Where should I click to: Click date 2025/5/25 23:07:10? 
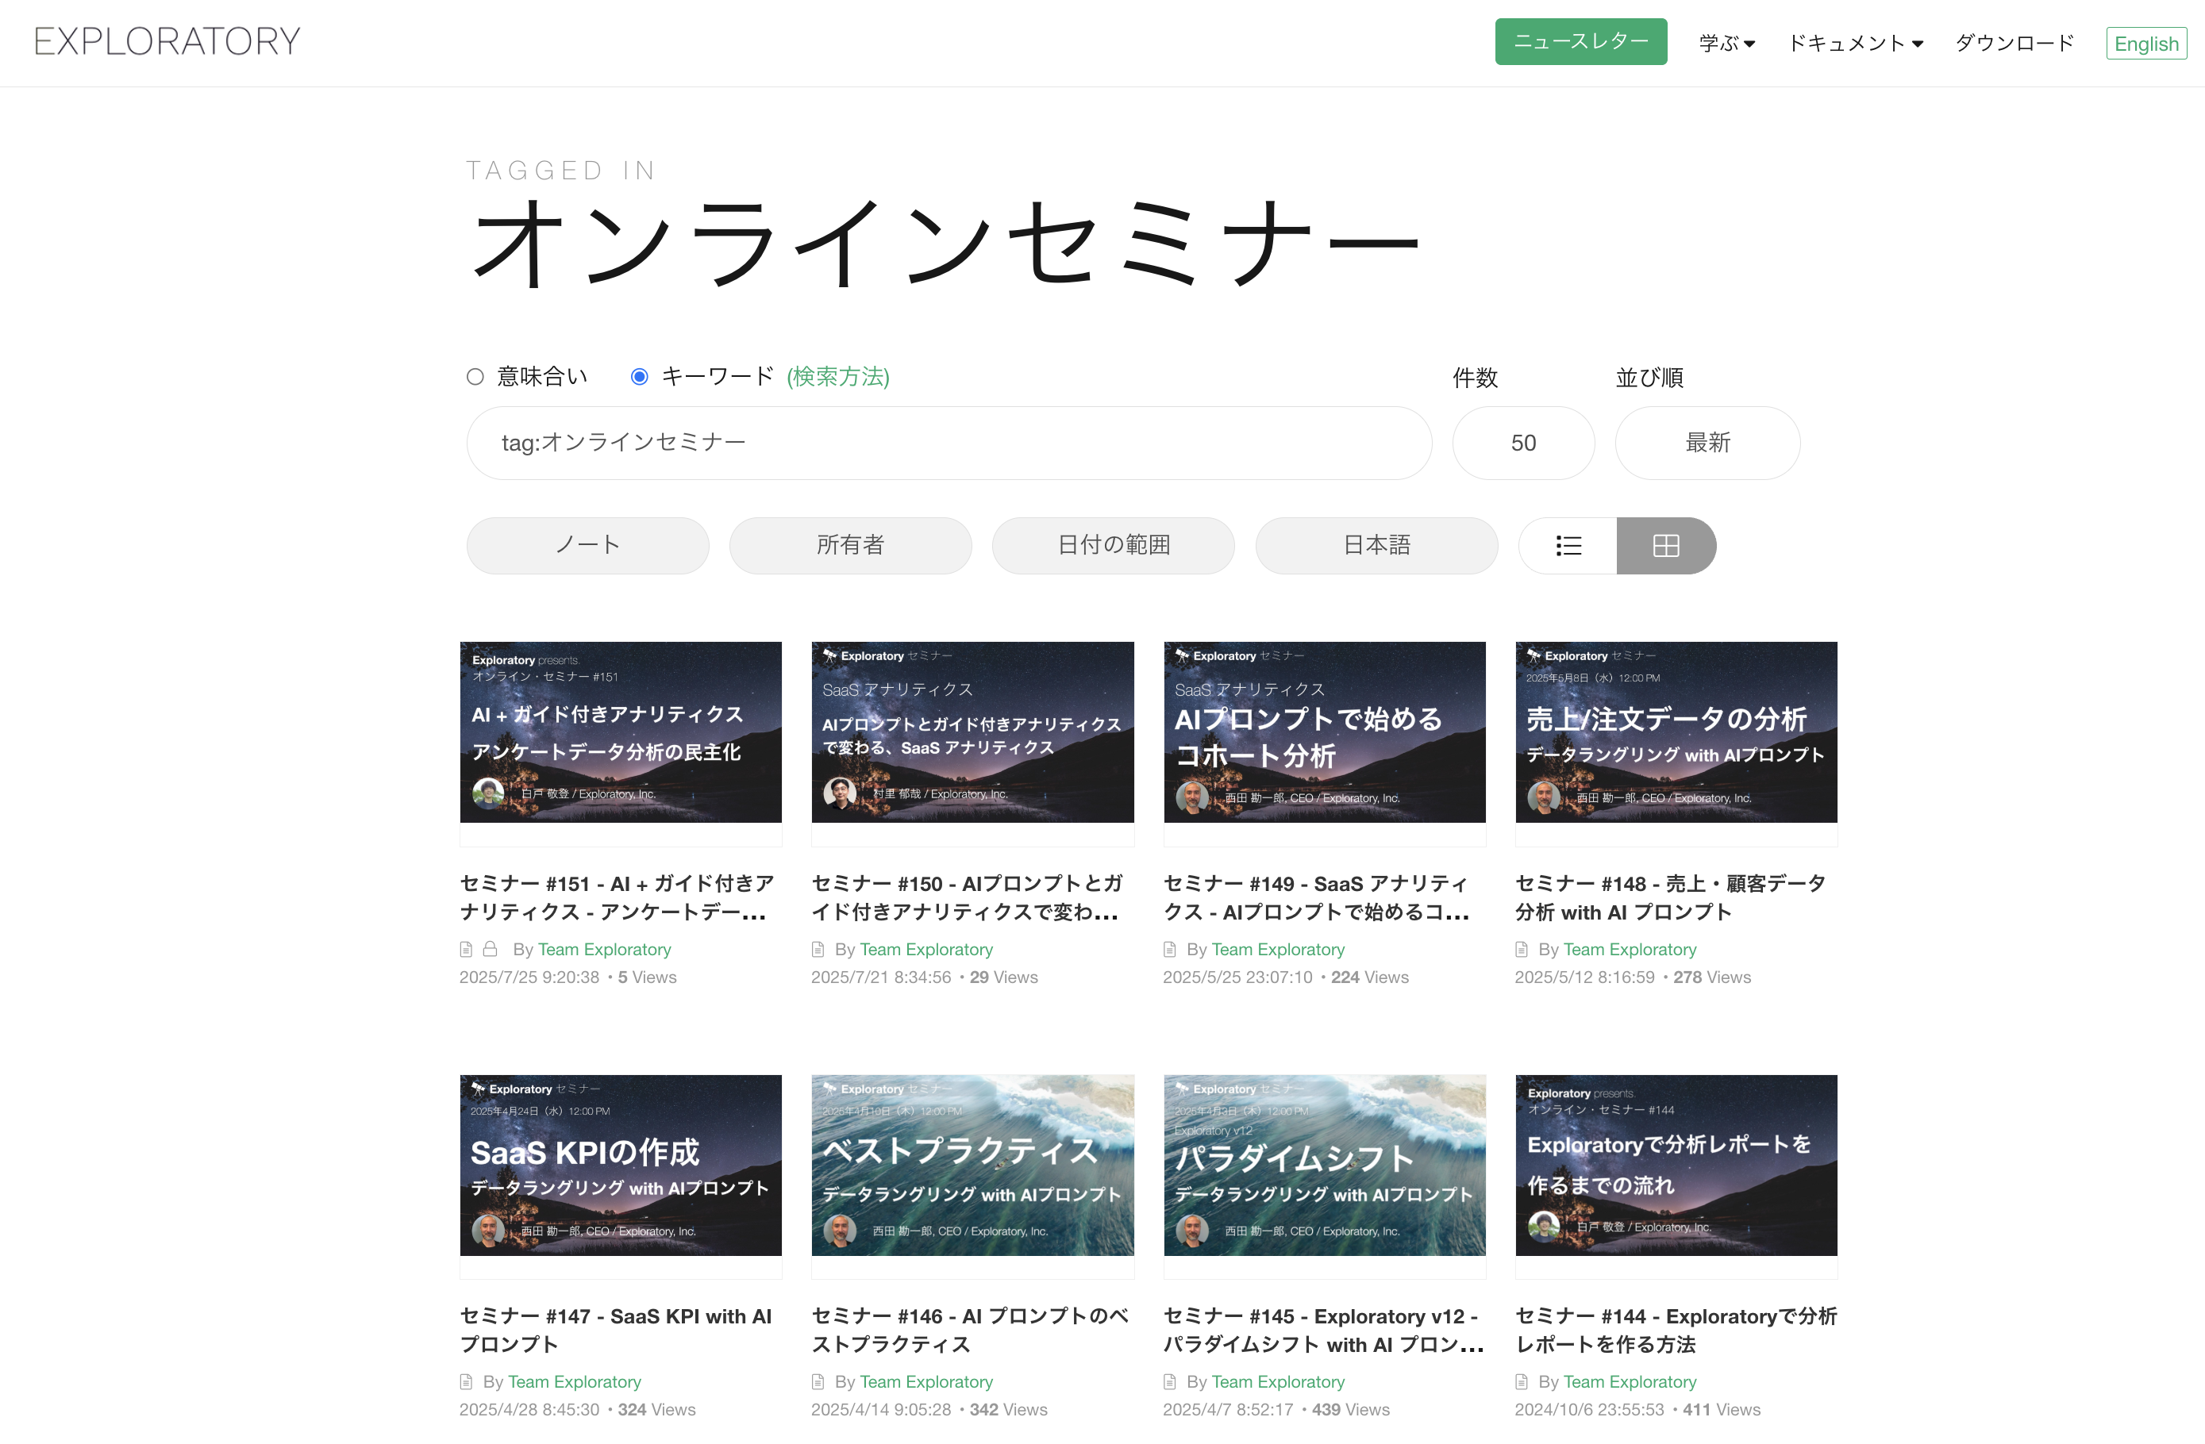coord(1237,977)
